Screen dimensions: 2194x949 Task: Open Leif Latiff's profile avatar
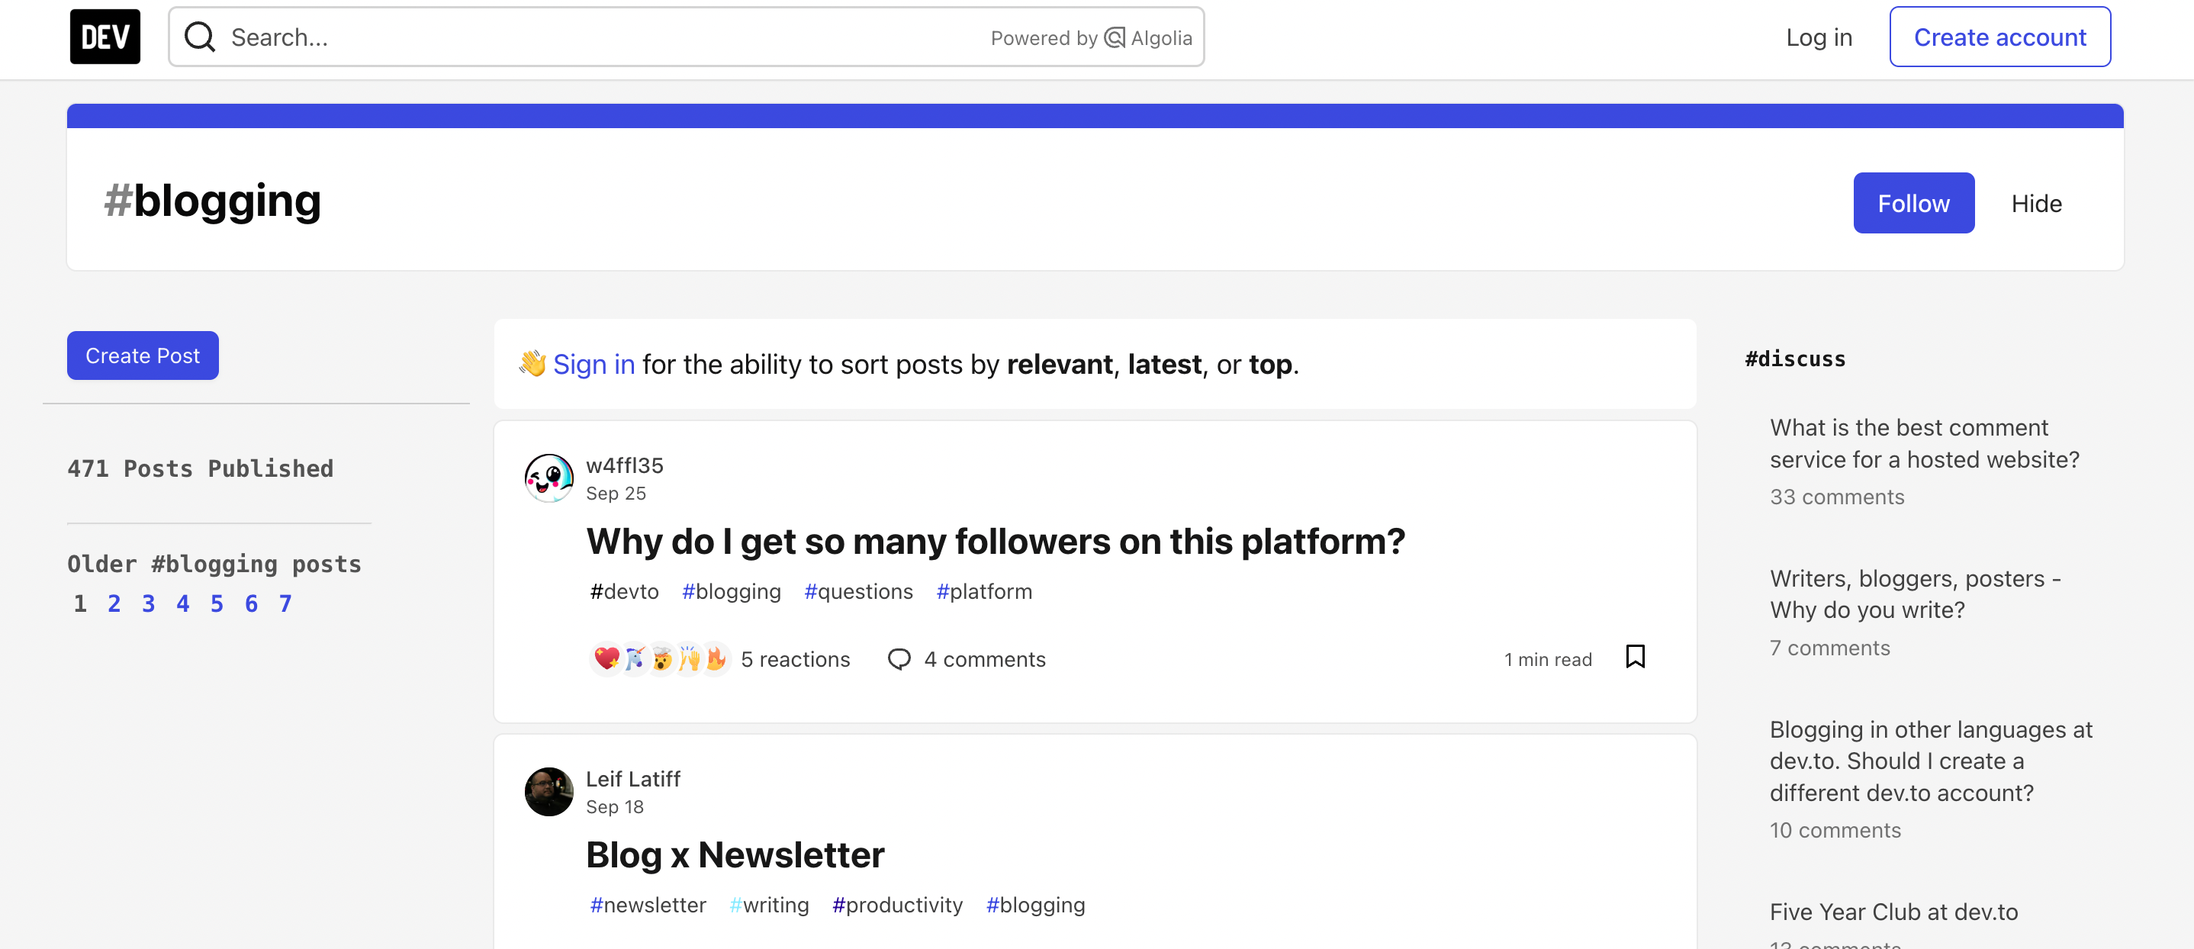click(548, 791)
